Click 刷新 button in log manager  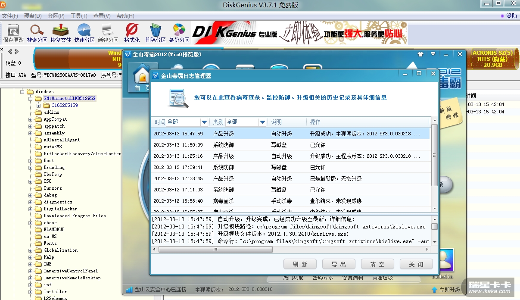click(300, 264)
